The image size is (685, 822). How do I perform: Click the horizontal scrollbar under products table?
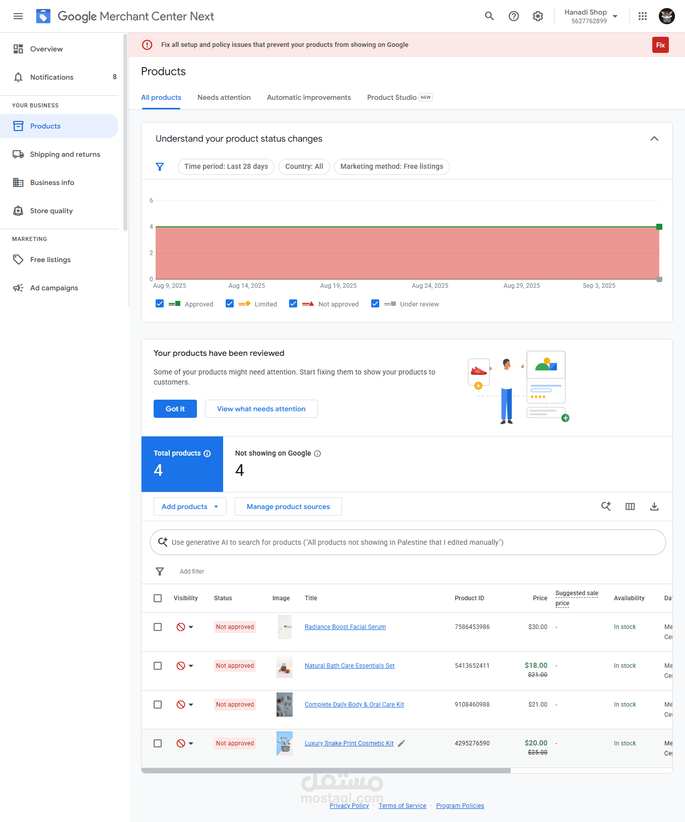coord(326,771)
